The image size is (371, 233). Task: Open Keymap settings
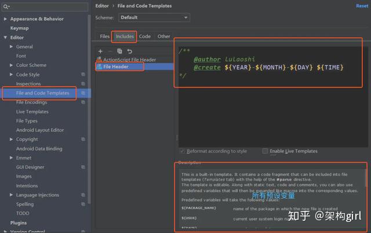click(x=19, y=28)
